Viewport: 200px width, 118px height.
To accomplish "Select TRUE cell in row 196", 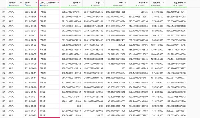I will (x=43, y=115).
